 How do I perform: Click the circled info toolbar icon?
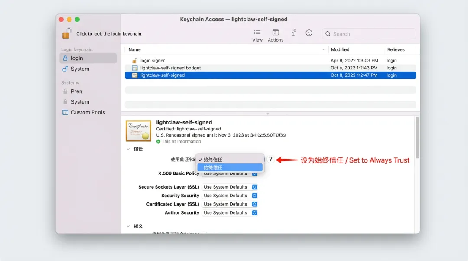[309, 33]
